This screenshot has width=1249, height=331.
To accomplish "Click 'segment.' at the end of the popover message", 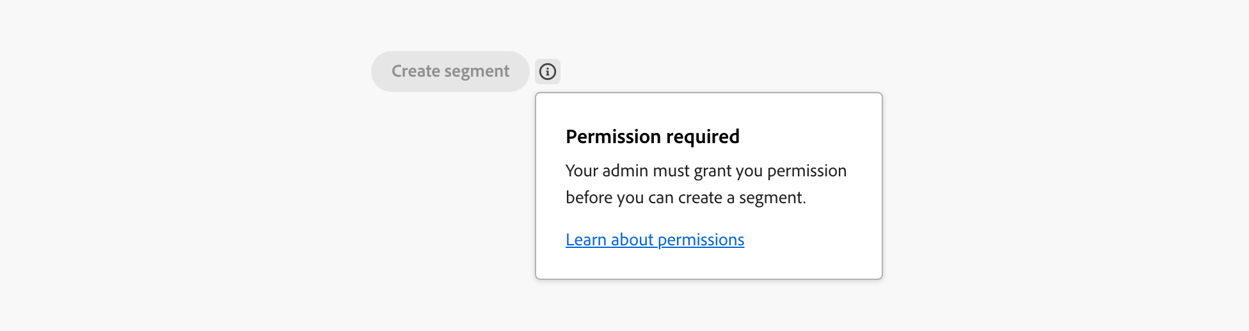I will pos(772,198).
